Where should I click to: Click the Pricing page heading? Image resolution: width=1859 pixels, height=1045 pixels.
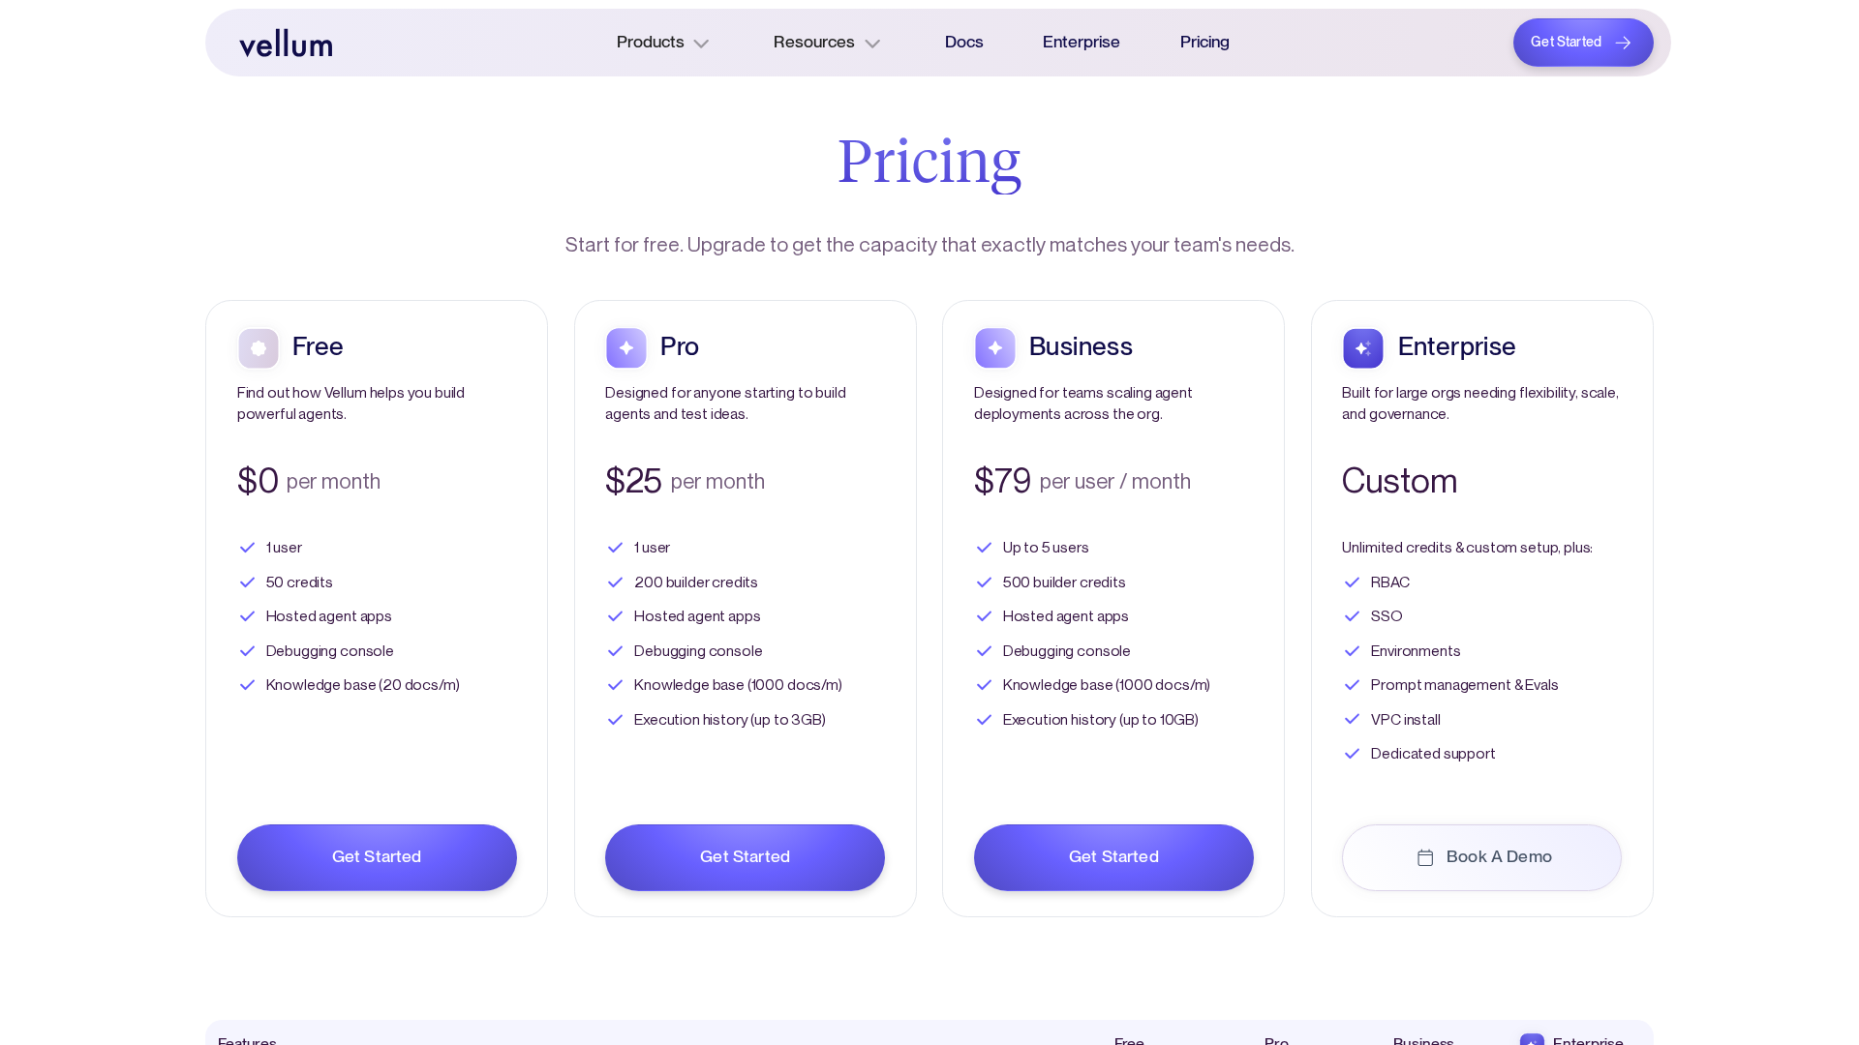tap(929, 161)
